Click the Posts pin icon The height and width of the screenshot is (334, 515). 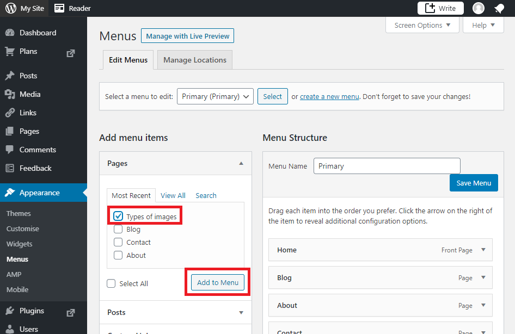(x=10, y=76)
